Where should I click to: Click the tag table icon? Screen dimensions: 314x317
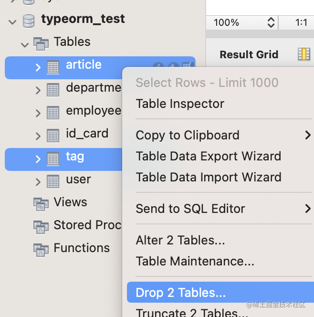pos(53,159)
